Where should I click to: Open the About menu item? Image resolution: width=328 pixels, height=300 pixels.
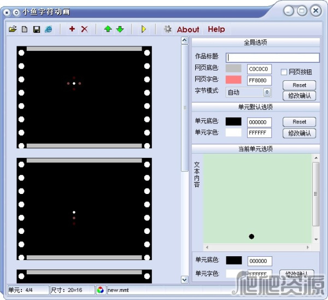click(x=188, y=30)
